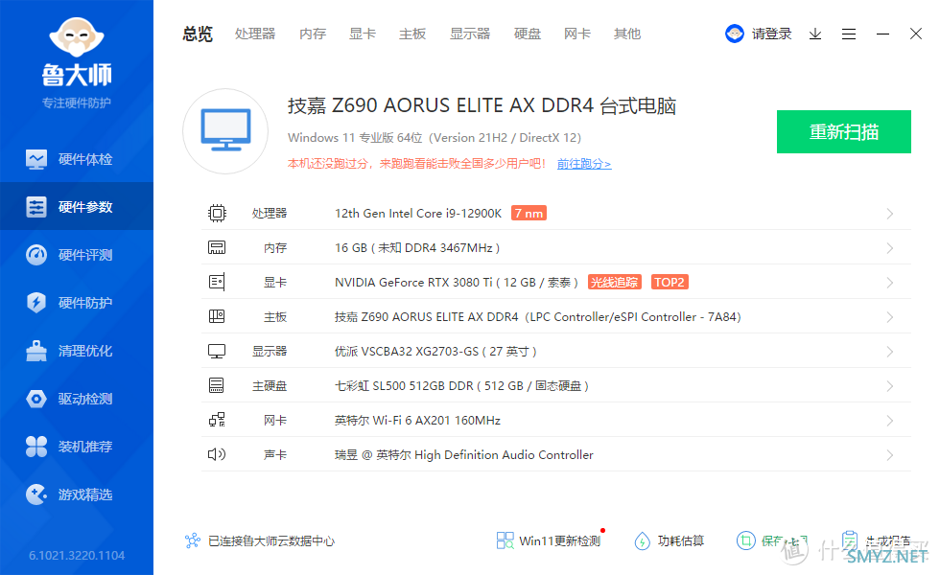
Task: Expand the 主板 row chevron
Action: (x=890, y=317)
